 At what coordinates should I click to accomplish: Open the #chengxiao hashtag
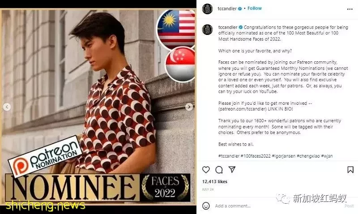(308, 156)
